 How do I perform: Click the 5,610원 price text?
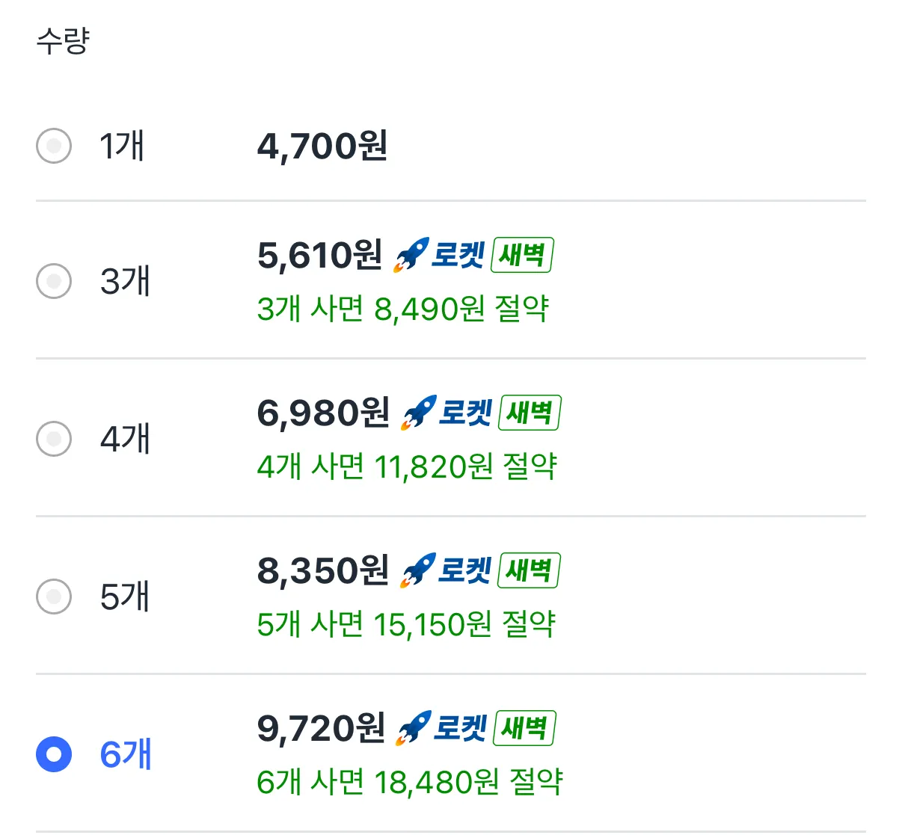319,256
